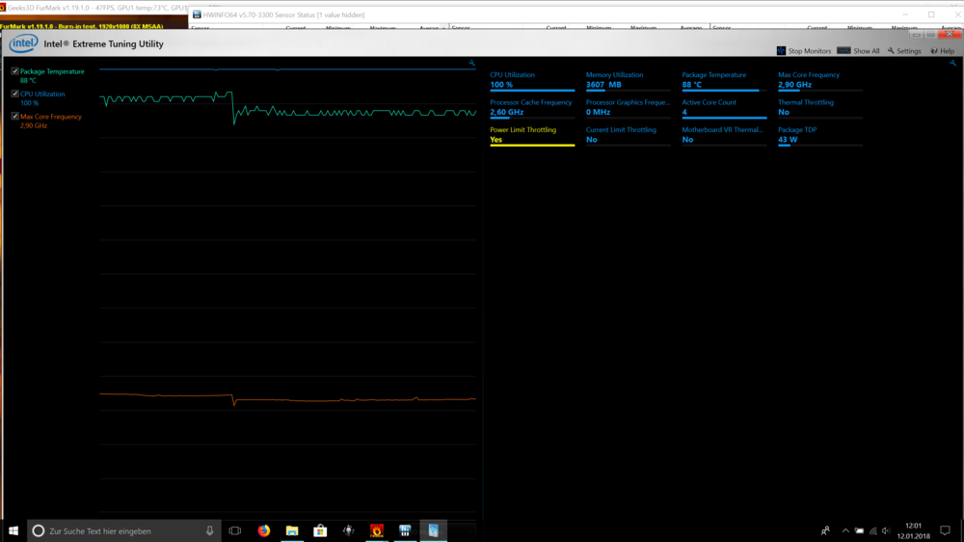Image resolution: width=964 pixels, height=542 pixels.
Task: Open File Explorer from the taskbar
Action: pos(292,530)
